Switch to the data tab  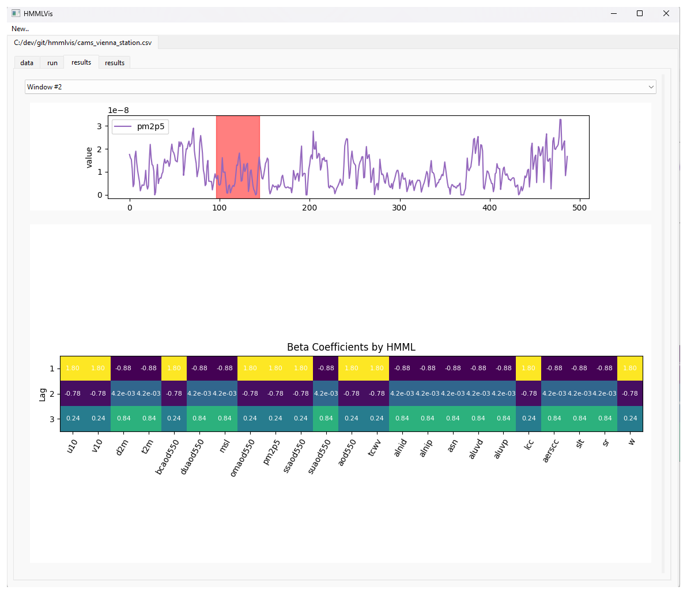pos(27,63)
